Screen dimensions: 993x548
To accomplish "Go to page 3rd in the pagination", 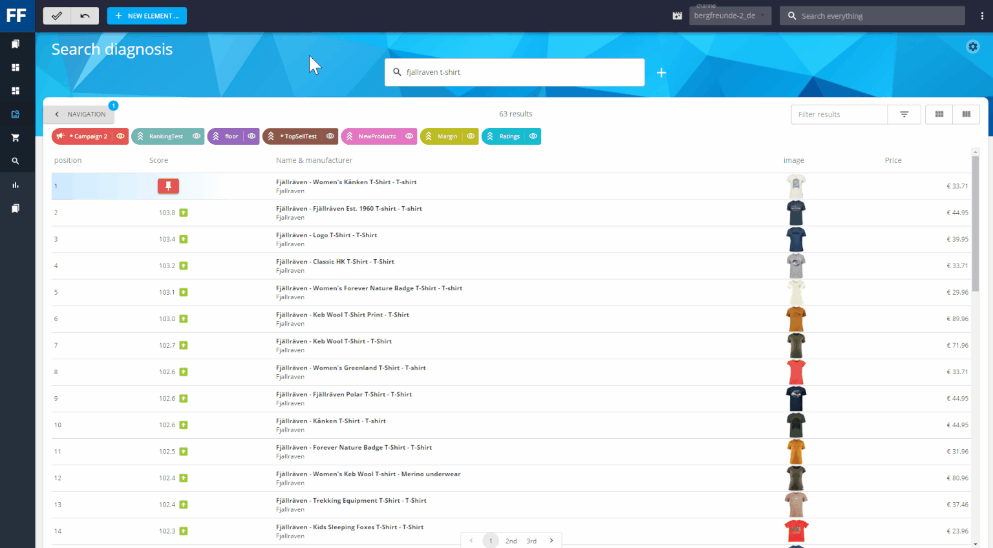I will click(x=531, y=541).
